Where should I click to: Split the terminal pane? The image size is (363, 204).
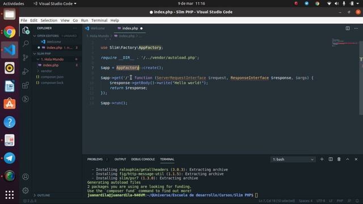coord(331,159)
